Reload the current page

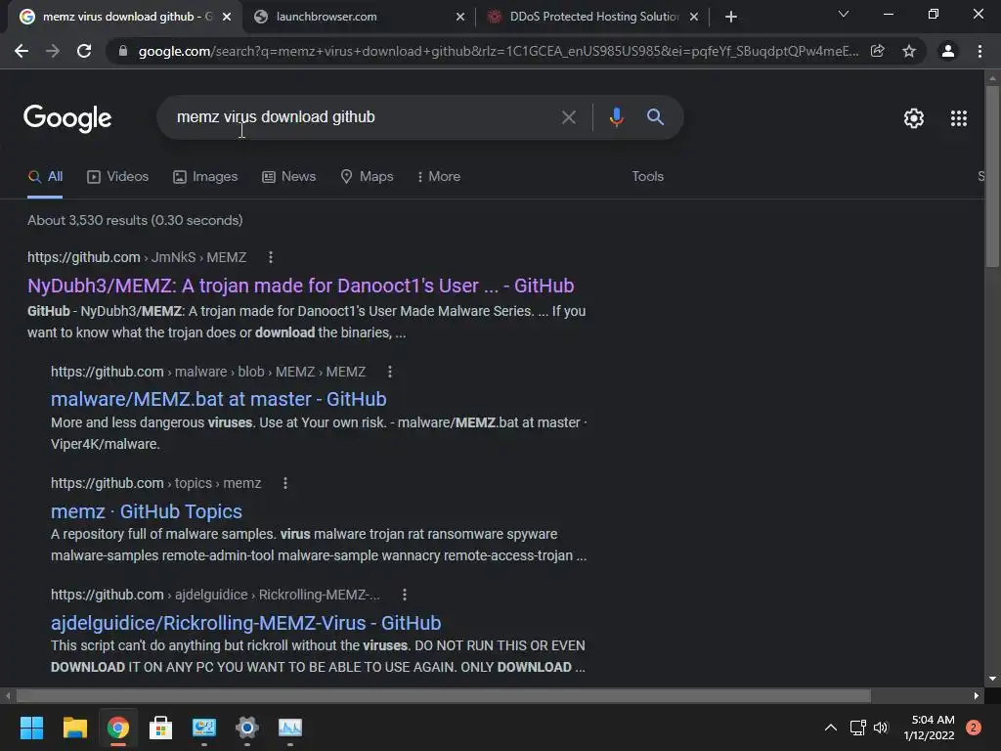coord(84,51)
